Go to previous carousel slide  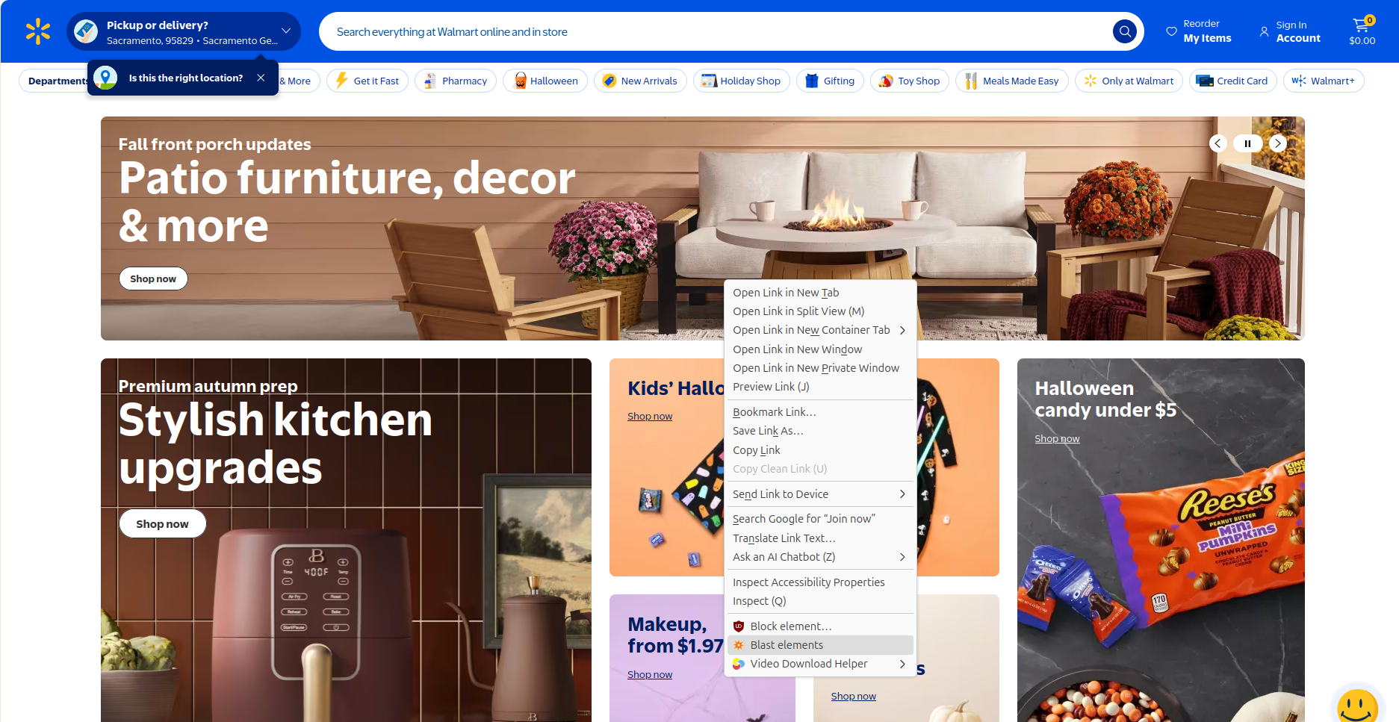[x=1218, y=143]
